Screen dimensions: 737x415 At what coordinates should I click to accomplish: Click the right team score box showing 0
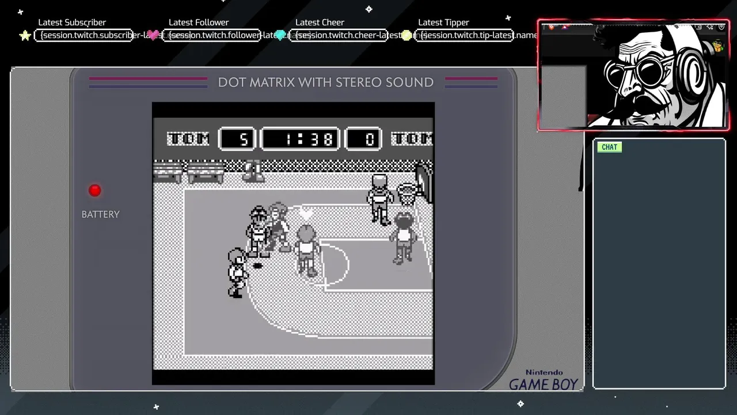tap(363, 139)
